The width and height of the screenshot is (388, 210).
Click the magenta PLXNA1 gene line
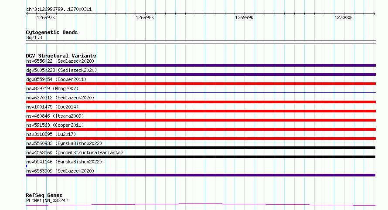coord(201,205)
